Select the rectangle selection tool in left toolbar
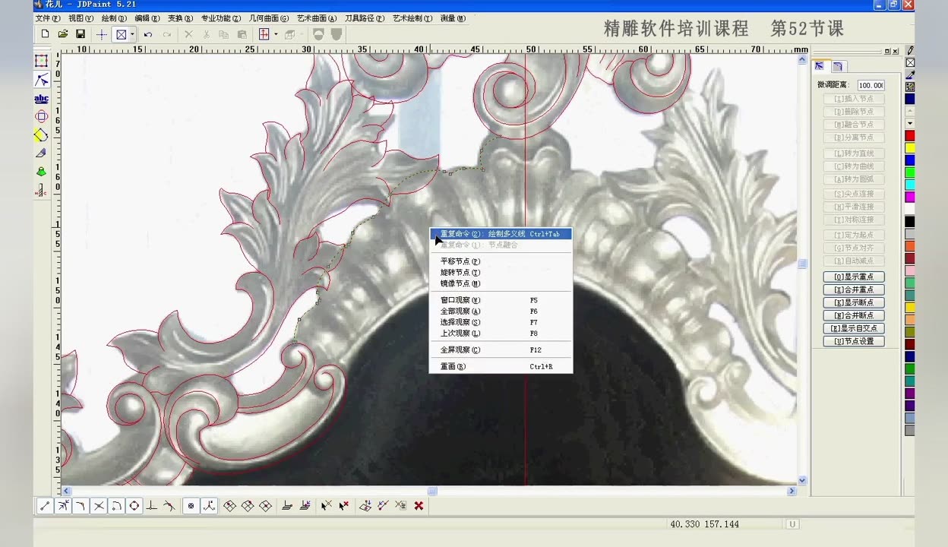 pyautogui.click(x=42, y=62)
